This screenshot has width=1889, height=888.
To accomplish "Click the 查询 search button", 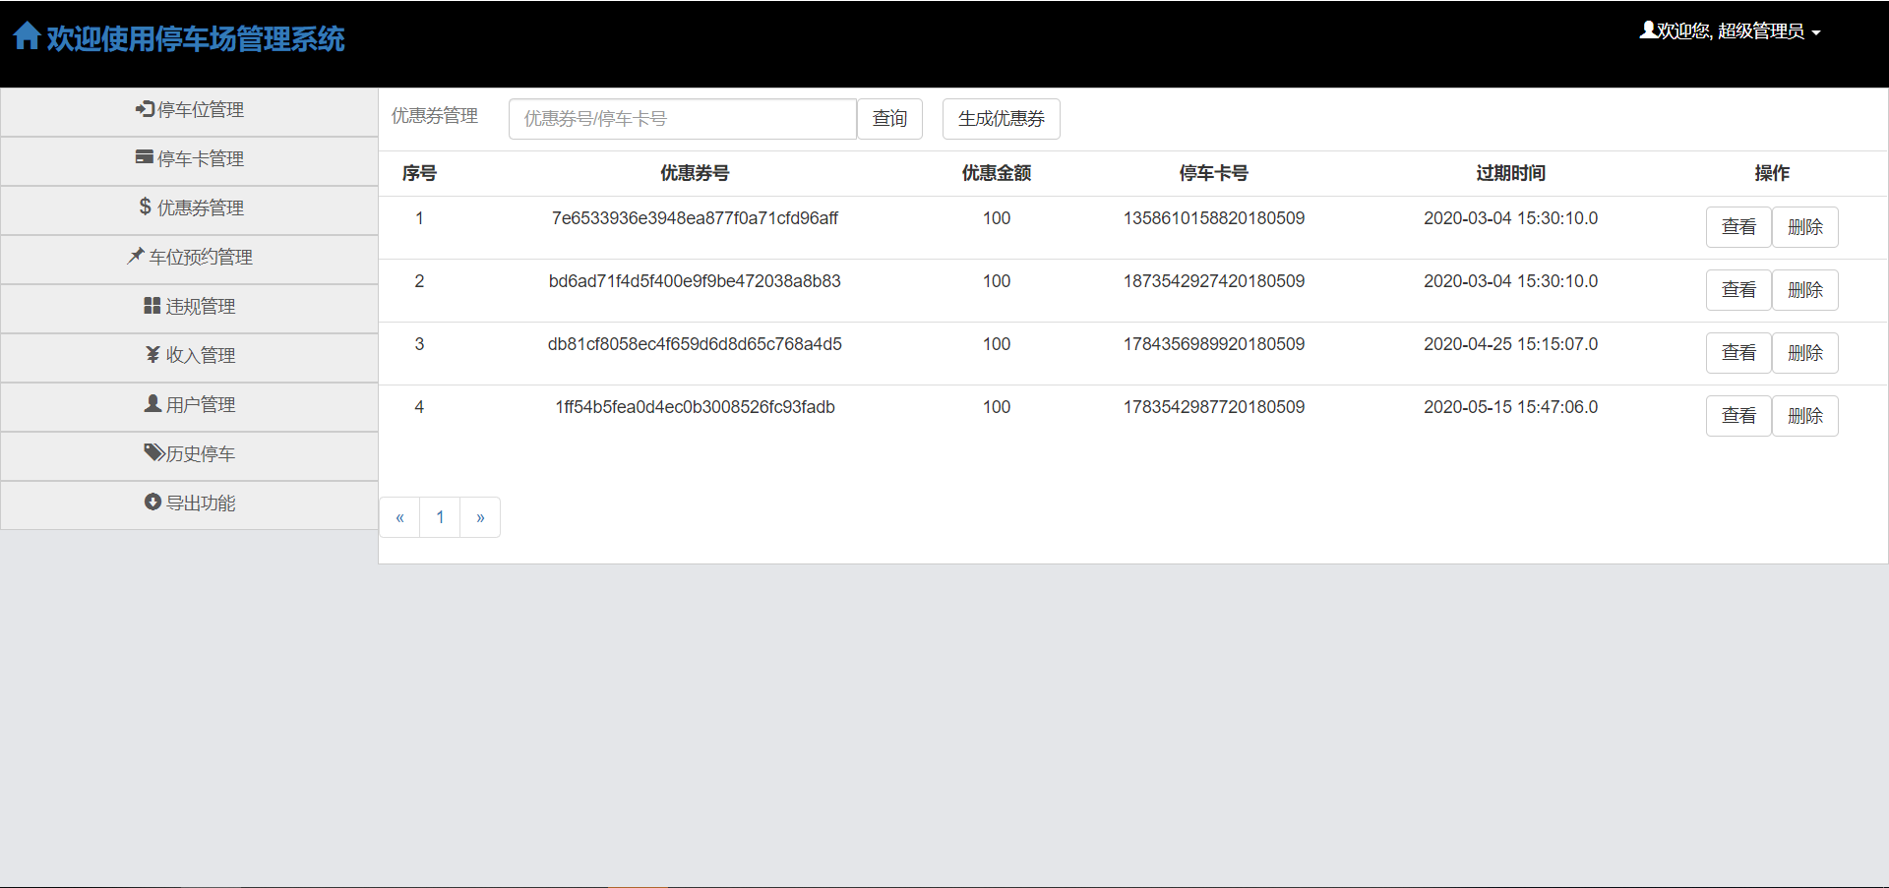I will 889,119.
